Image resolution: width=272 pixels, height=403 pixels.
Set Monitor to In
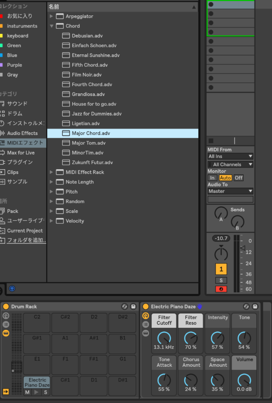[x=212, y=178]
